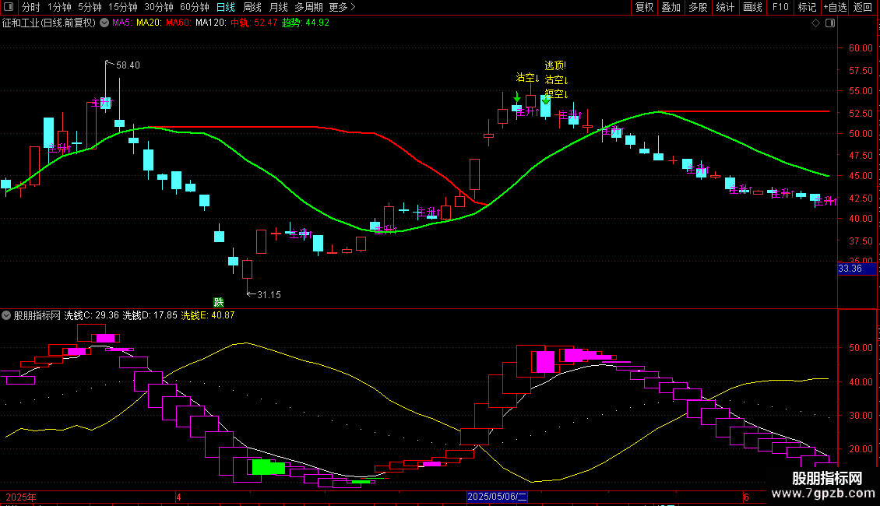Viewport: 880px width, 506px height.
Task: Toggle the left sidebar panel icon
Action: point(9,7)
